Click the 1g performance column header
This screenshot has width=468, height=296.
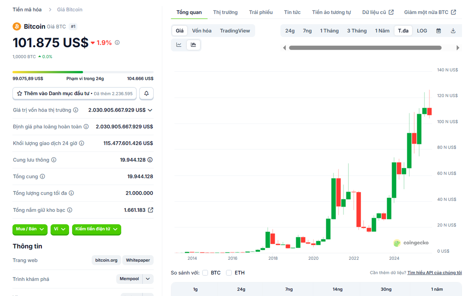point(195,289)
